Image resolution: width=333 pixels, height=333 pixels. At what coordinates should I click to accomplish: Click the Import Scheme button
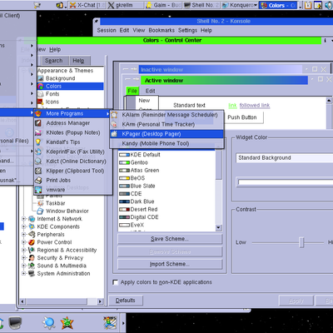coord(170,264)
